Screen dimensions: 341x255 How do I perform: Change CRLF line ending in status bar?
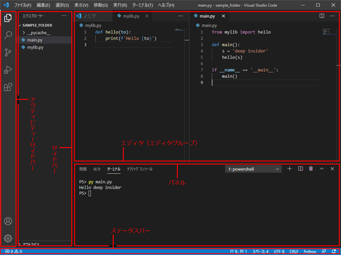(x=294, y=252)
